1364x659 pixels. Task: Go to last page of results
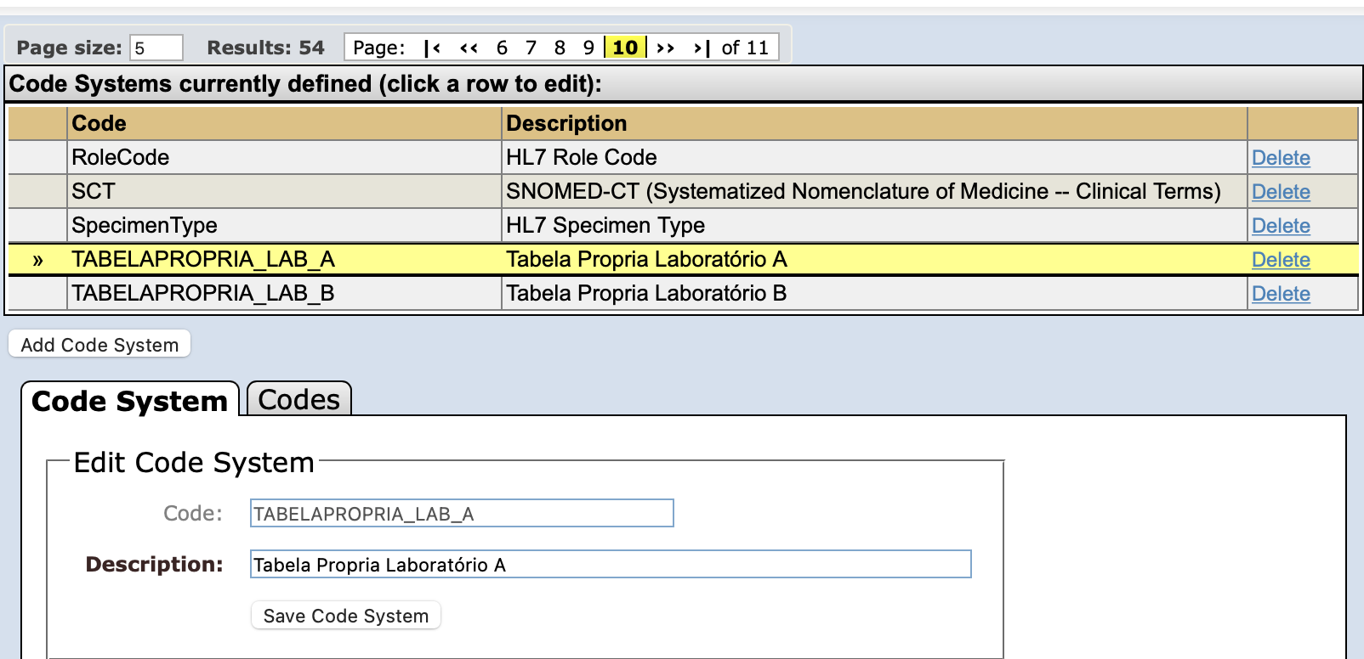pyautogui.click(x=702, y=48)
